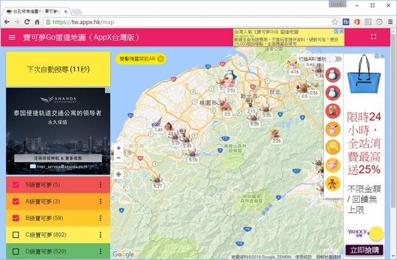
Task: Open options menu for S級寶可夢 row
Action: pyautogui.click(x=101, y=185)
